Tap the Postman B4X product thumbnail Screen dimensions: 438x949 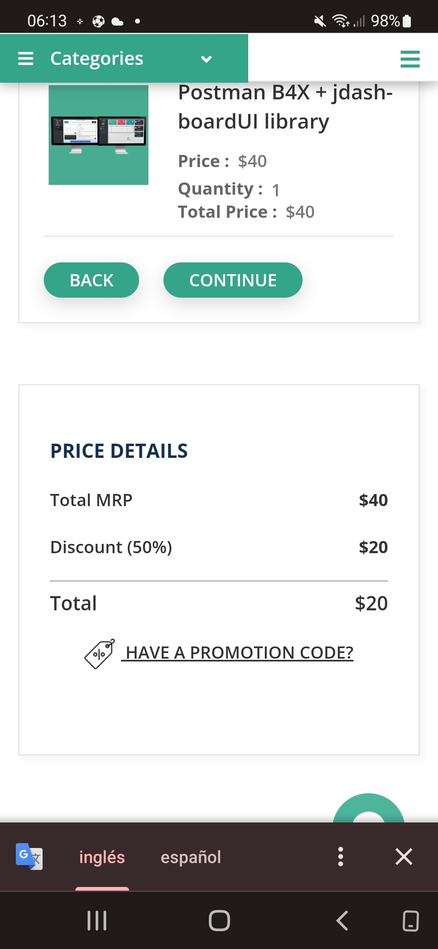click(x=99, y=135)
